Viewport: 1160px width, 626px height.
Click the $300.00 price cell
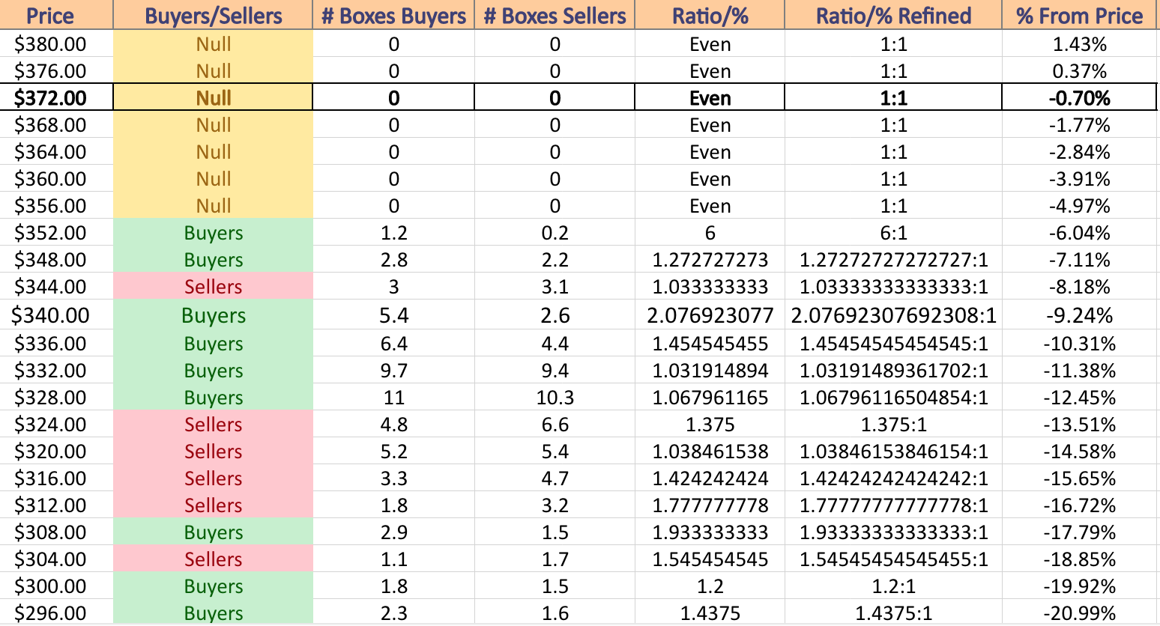point(56,586)
